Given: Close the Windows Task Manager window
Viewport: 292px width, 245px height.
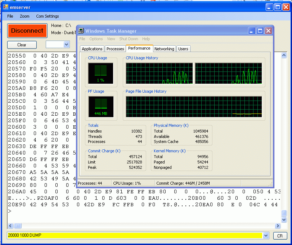Looking at the screenshot, I should pos(268,31).
